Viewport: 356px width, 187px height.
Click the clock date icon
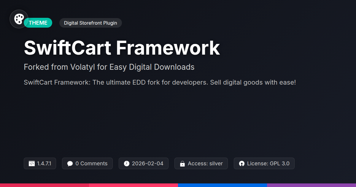coord(127,164)
